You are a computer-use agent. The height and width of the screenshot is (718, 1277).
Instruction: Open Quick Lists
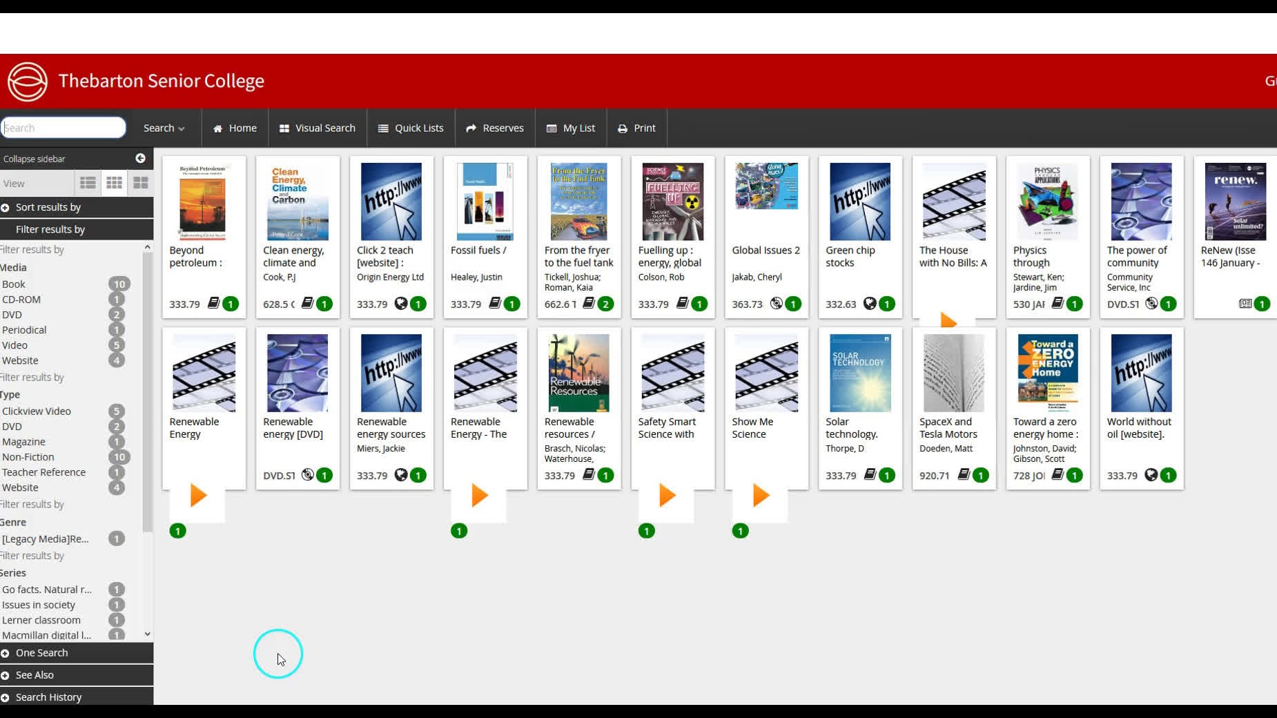click(411, 128)
